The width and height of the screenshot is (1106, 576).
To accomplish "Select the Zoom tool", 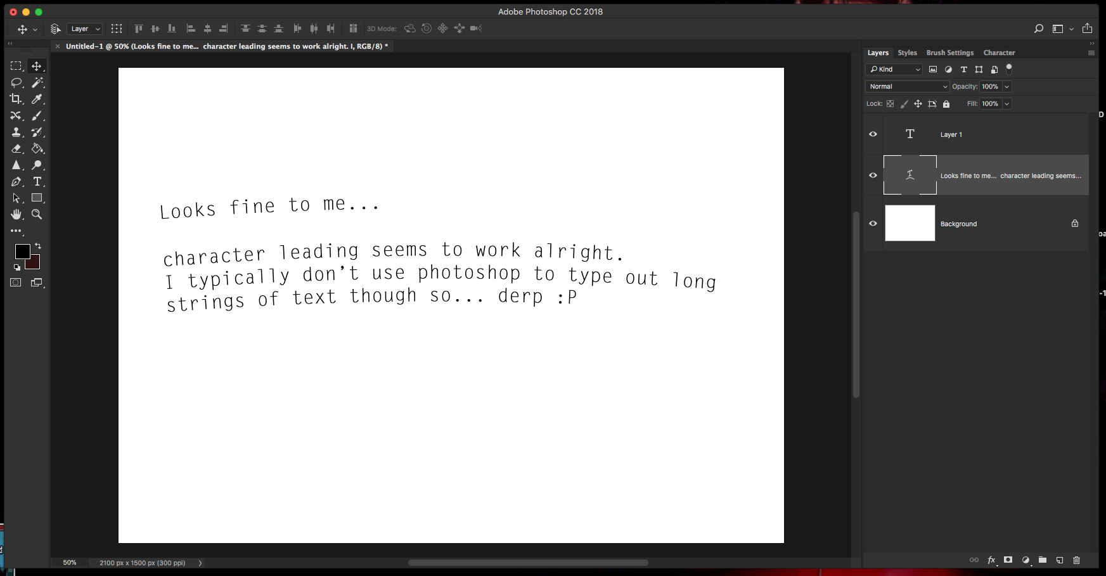I will point(37,215).
